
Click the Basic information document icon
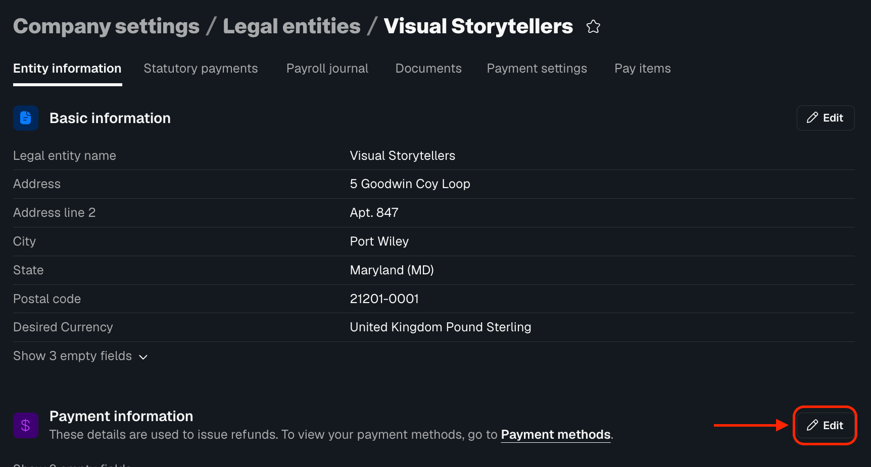tap(26, 118)
